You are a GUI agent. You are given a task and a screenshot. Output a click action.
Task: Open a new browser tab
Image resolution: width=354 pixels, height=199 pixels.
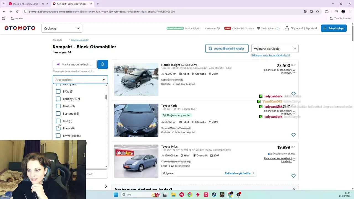click(x=98, y=4)
